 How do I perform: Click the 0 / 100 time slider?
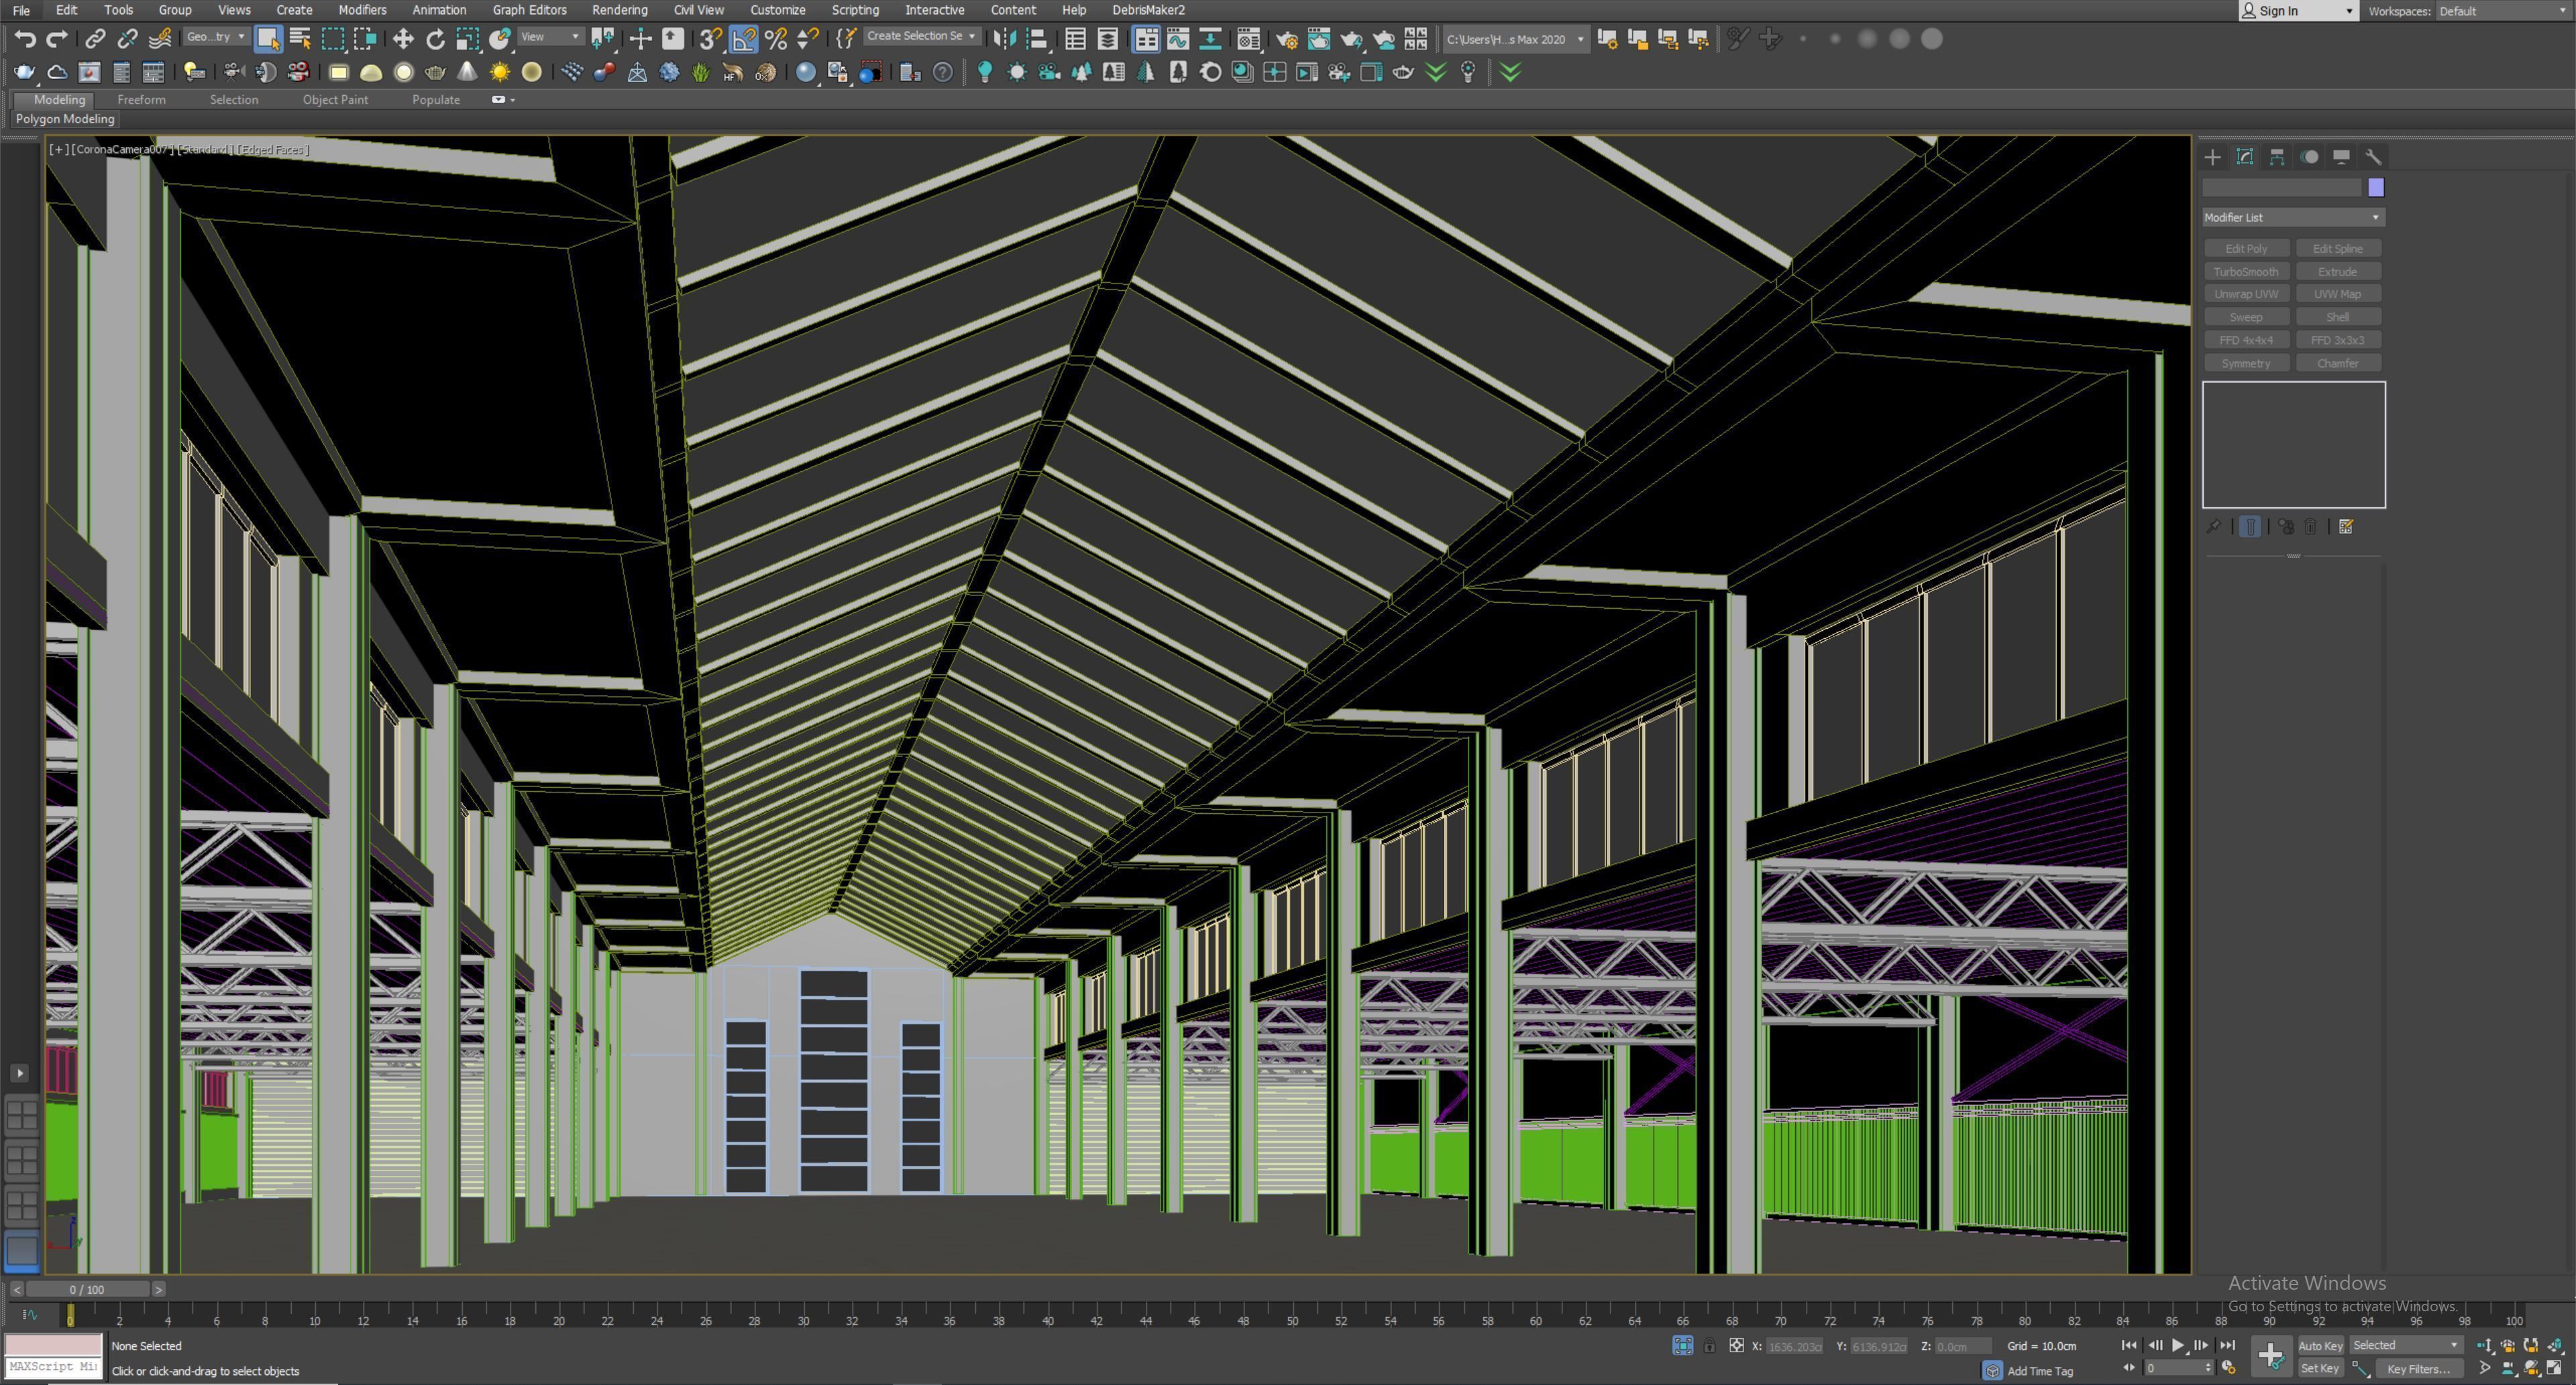(x=87, y=1289)
